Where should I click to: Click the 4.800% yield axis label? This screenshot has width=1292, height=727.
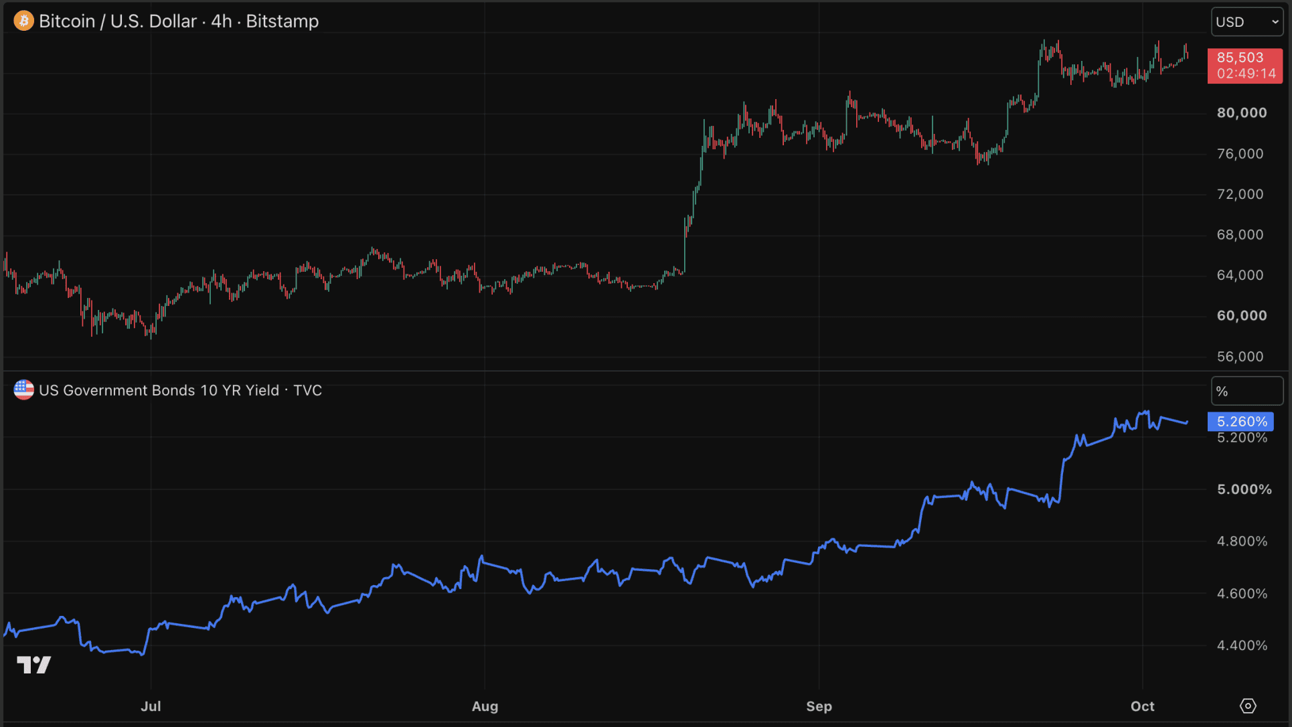coord(1242,541)
